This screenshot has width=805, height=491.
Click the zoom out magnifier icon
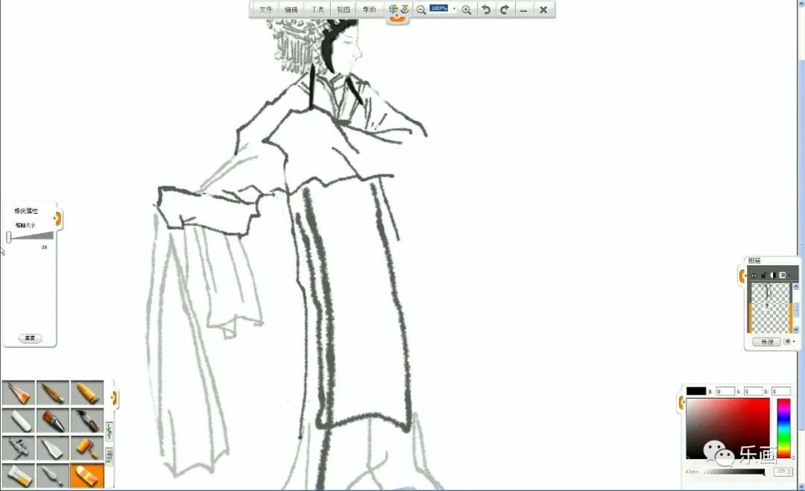[421, 10]
